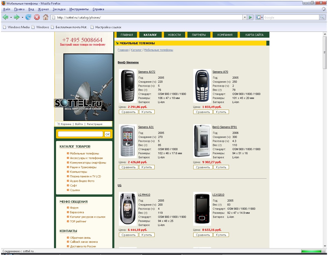
Task: Open the Siemens A70 product link
Action: pos(220,72)
